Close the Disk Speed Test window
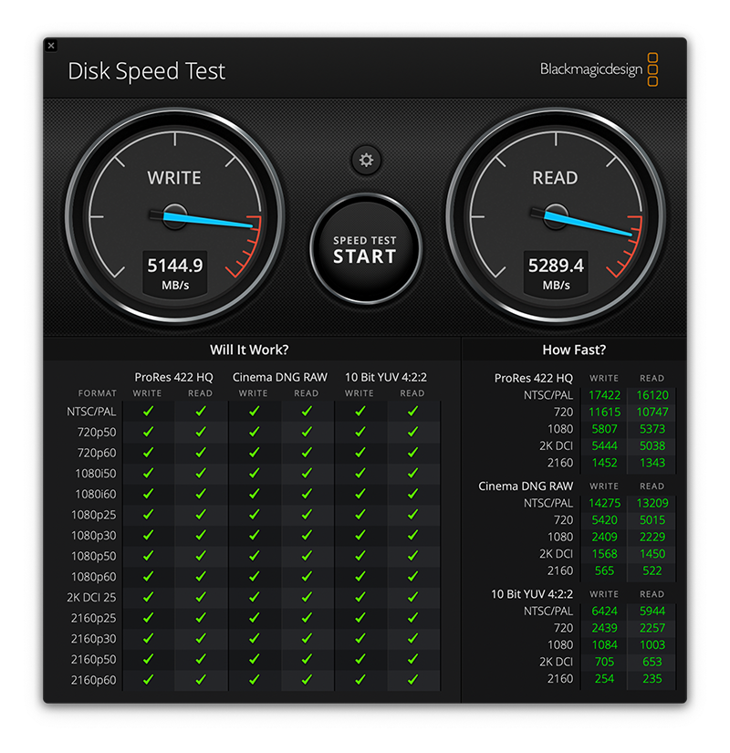 coord(51,46)
